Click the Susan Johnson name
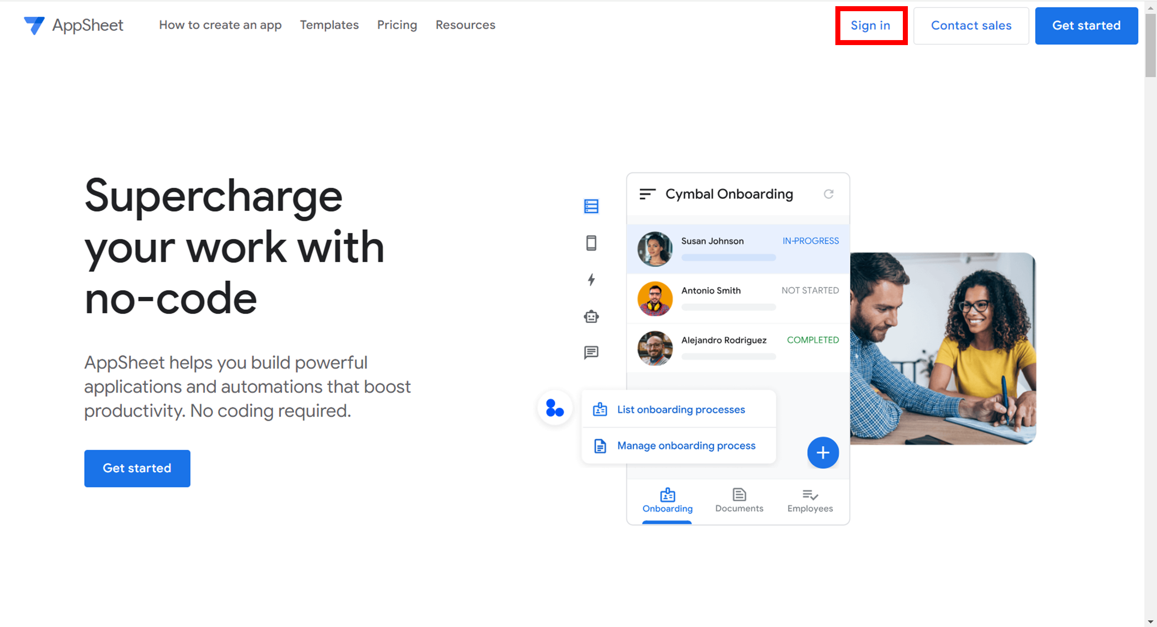 [x=712, y=241]
